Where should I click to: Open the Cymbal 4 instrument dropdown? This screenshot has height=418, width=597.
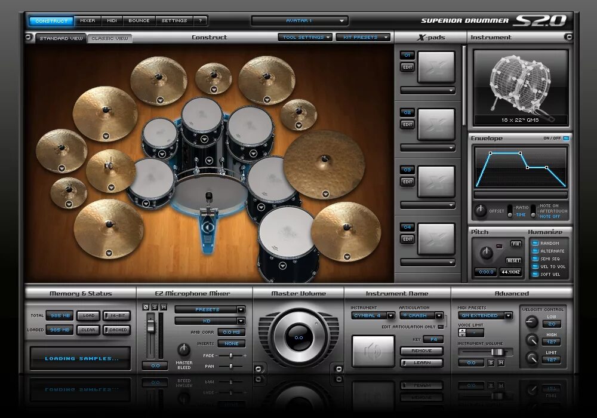tap(373, 316)
